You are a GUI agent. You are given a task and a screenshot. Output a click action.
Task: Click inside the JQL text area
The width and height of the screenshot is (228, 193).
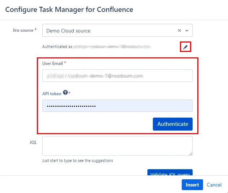point(117,146)
